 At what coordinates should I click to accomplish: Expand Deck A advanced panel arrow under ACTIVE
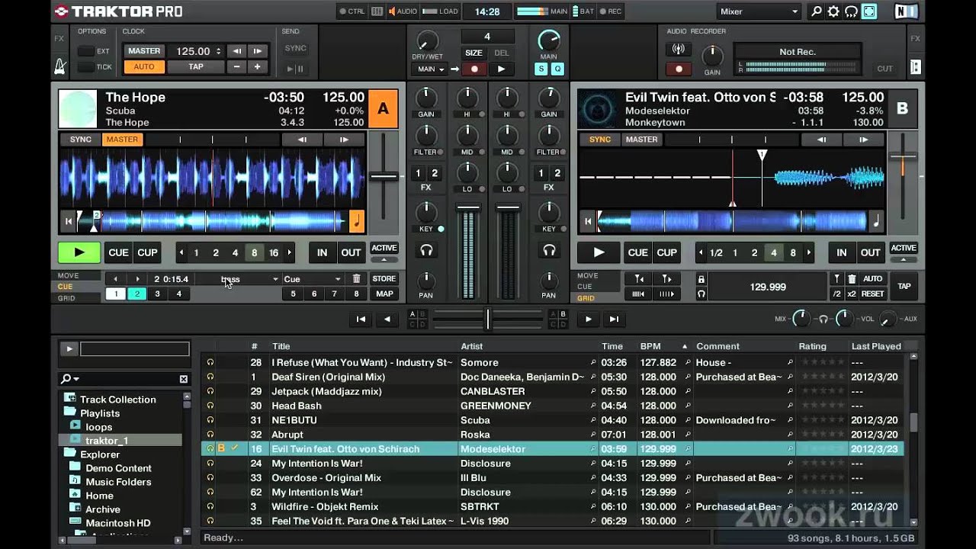click(384, 260)
